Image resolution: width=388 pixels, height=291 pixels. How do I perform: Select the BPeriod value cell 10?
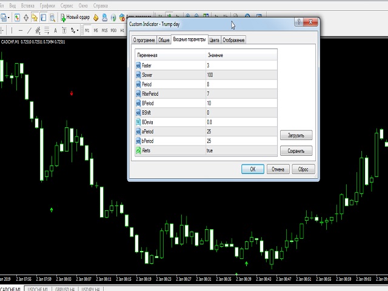tap(241, 103)
